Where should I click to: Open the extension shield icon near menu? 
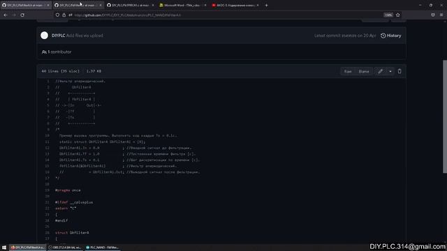pos(433,15)
